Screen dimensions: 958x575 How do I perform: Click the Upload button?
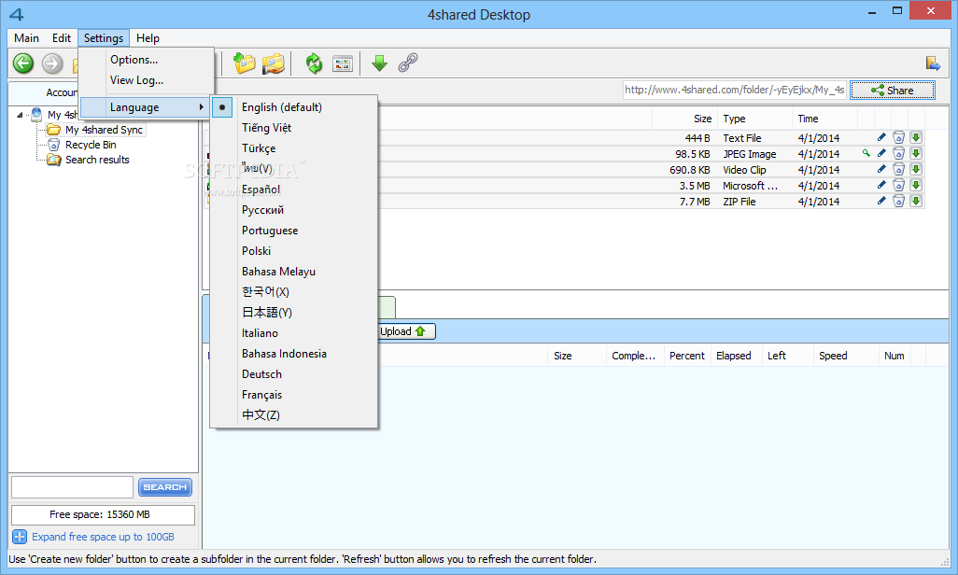click(405, 331)
